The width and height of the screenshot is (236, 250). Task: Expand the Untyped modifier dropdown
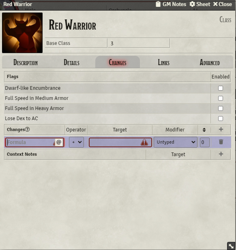click(x=176, y=142)
